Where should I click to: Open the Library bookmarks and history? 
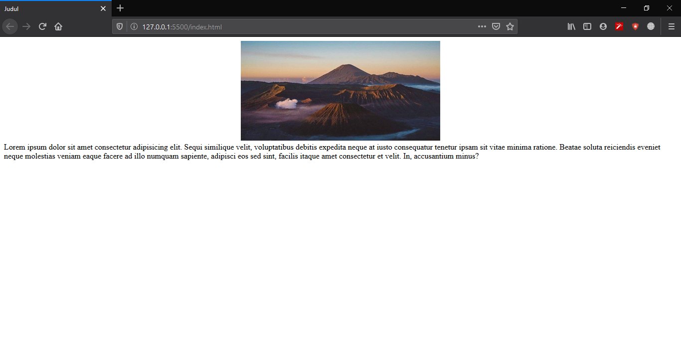(x=571, y=26)
